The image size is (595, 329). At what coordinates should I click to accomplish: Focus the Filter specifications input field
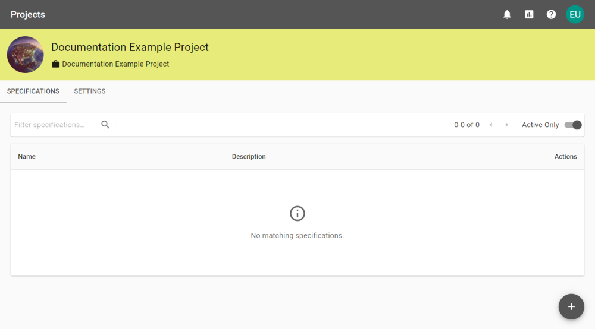pos(55,125)
